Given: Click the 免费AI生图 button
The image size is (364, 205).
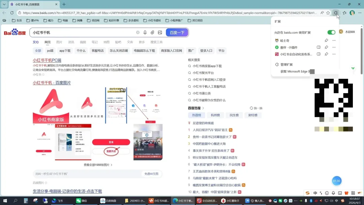Looking at the screenshot, I should [x=151, y=174].
